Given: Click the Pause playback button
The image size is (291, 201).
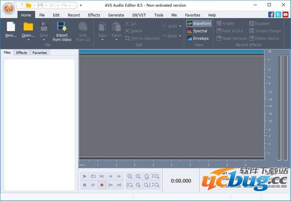Looking at the screenshot, I should coord(93,185).
